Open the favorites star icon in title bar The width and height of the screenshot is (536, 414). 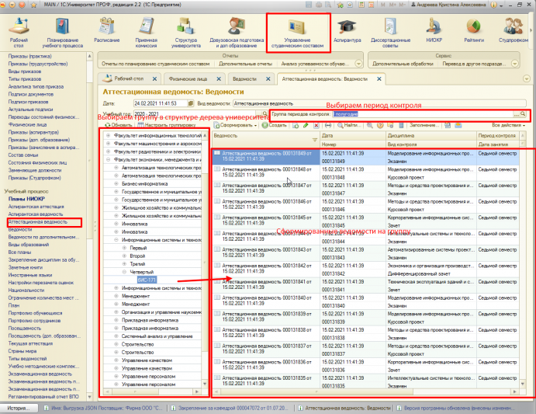pyautogui.click(x=340, y=5)
